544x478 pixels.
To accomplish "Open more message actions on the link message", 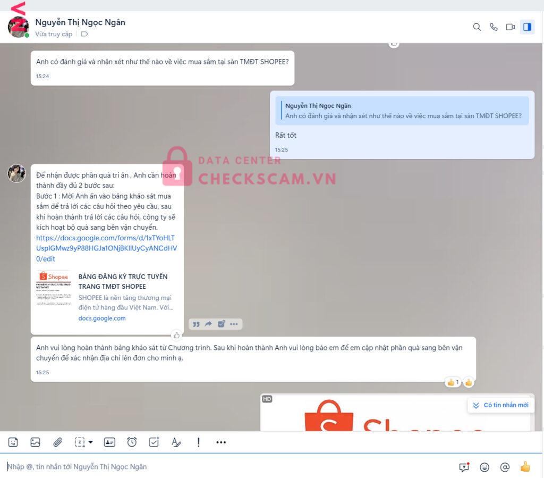I will click(x=234, y=324).
